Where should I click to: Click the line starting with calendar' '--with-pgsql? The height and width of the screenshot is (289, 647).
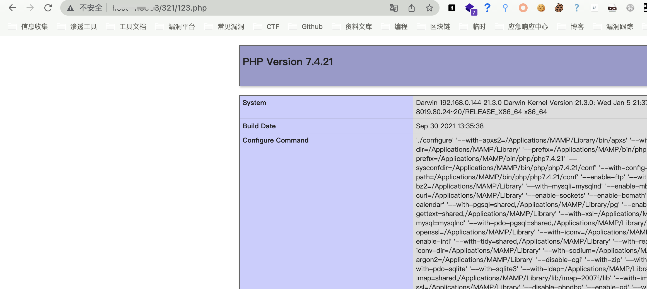pos(531,205)
